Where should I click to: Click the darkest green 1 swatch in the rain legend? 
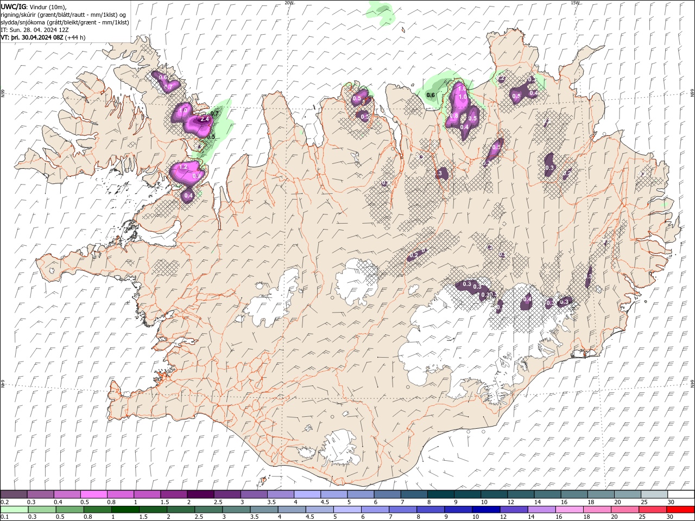[x=125, y=510]
